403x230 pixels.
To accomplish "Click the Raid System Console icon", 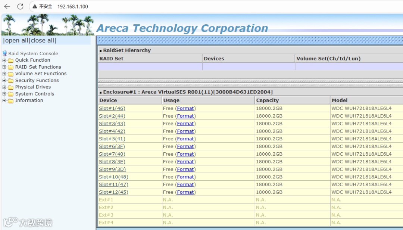I will pyautogui.click(x=4, y=53).
